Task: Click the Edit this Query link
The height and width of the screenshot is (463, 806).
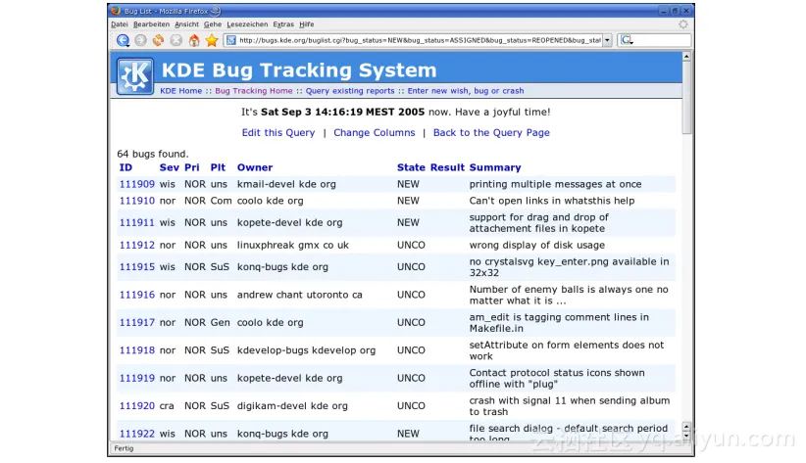Action: pos(278,132)
